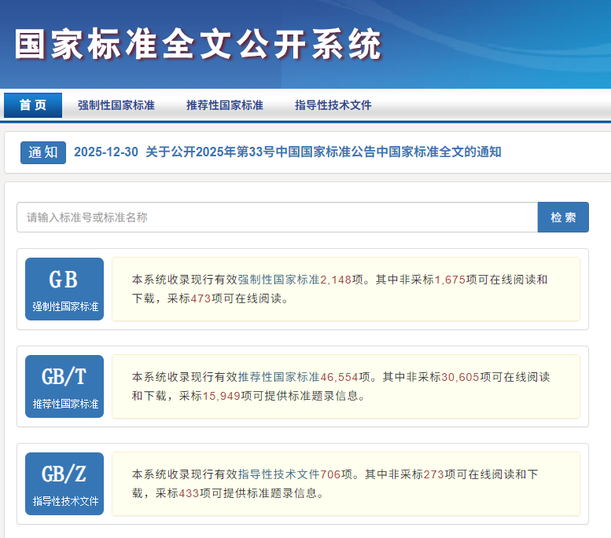
Task: Open 推荐性国家标准 in the navigation bar
Action: click(225, 105)
